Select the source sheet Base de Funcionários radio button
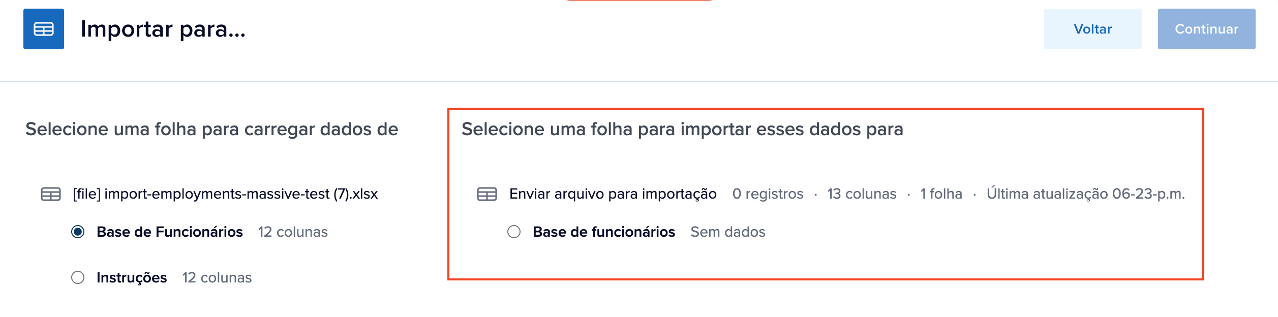1278x317 pixels. [78, 232]
